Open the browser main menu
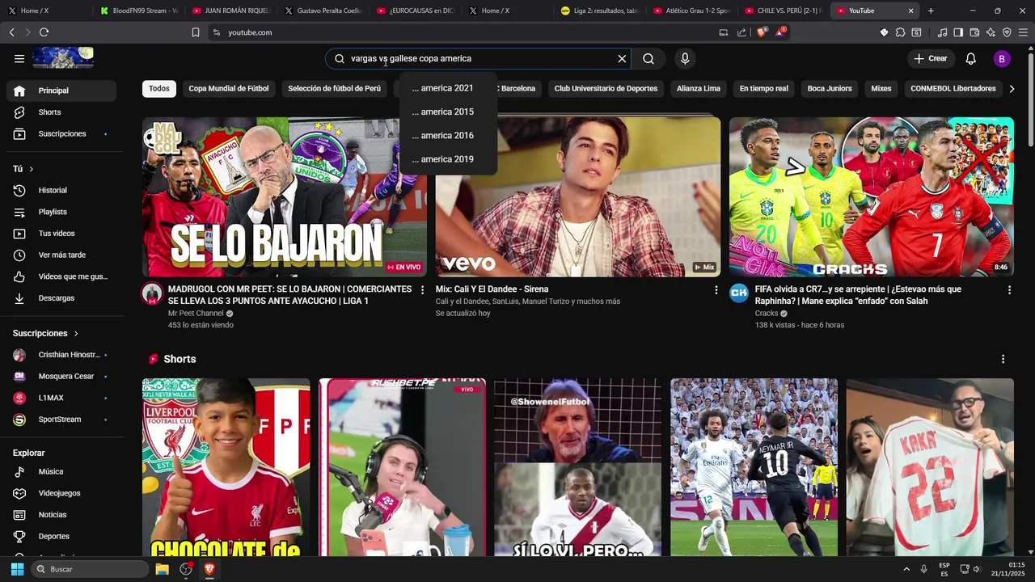The height and width of the screenshot is (582, 1035). click(1023, 32)
